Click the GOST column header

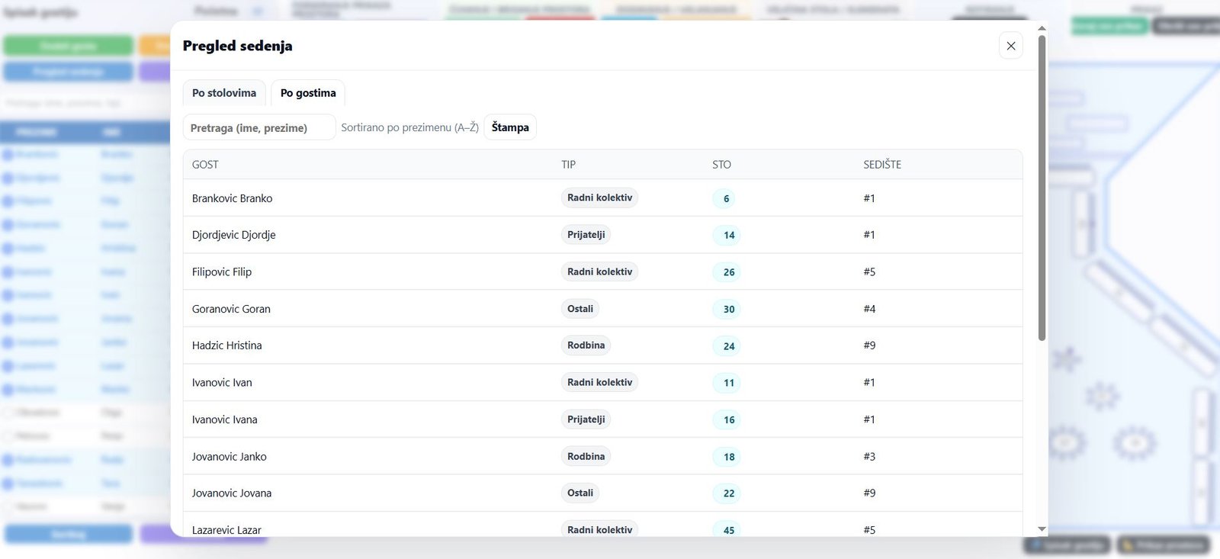point(205,165)
